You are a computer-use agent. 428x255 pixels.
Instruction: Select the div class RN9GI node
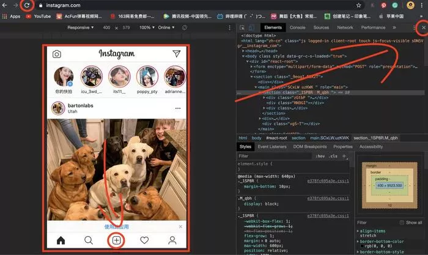(295, 103)
